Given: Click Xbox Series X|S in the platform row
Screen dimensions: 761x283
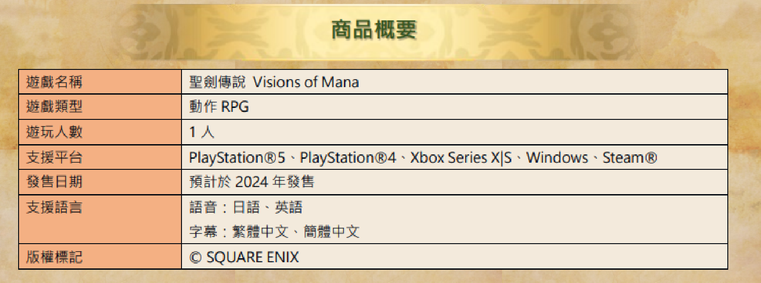Looking at the screenshot, I should (461, 157).
